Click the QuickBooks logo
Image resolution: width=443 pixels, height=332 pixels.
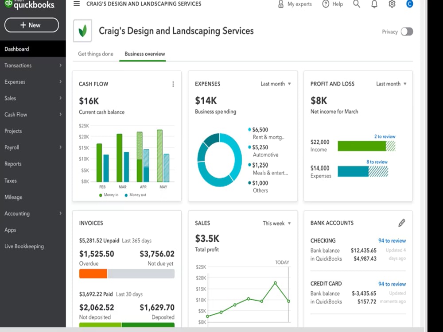pyautogui.click(x=29, y=4)
